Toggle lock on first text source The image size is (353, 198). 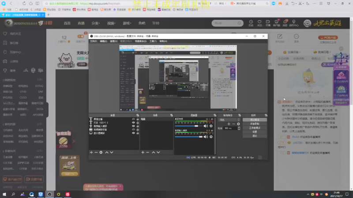click(138, 119)
